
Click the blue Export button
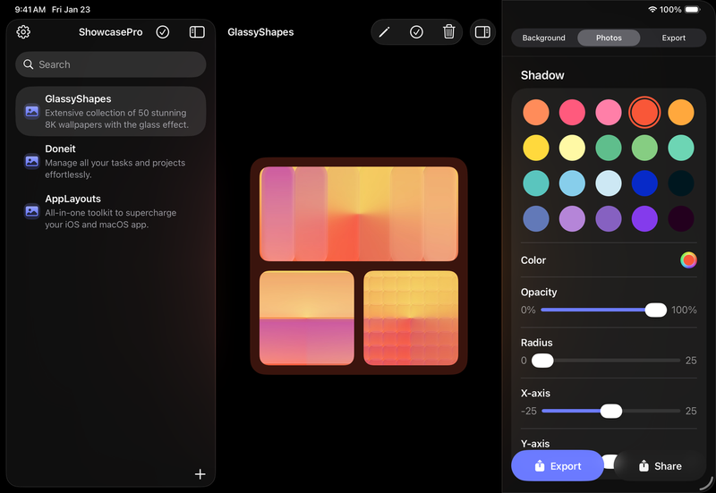[558, 466]
